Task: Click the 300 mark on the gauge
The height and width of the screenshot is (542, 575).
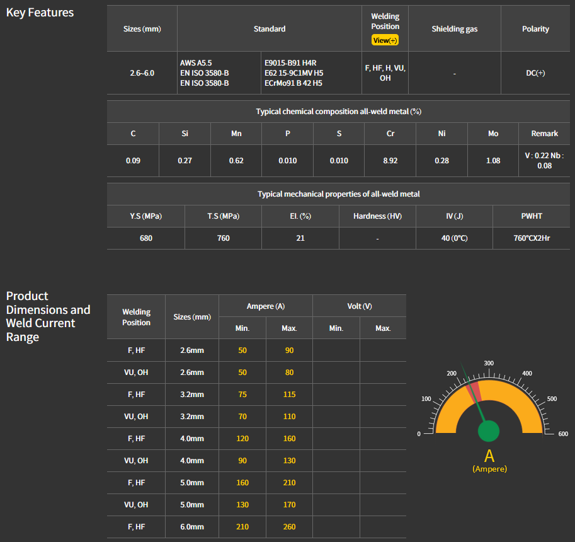Action: [x=489, y=364]
